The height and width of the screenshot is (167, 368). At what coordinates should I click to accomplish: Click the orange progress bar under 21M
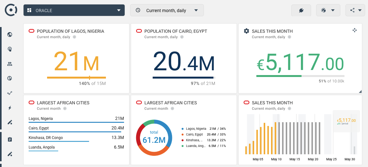coord(77,78)
